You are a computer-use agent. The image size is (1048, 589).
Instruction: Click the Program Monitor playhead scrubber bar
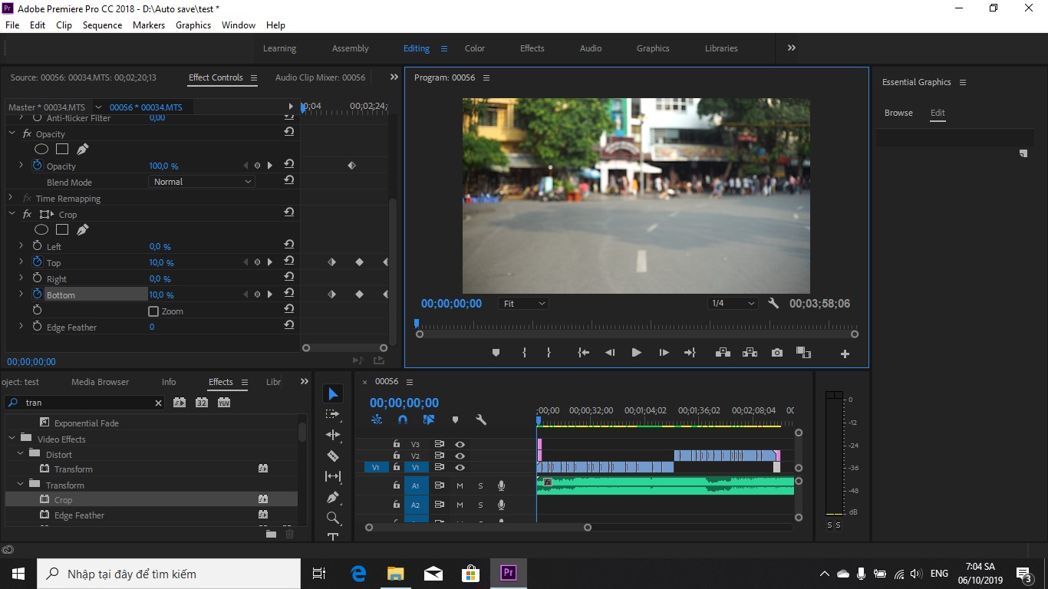636,326
